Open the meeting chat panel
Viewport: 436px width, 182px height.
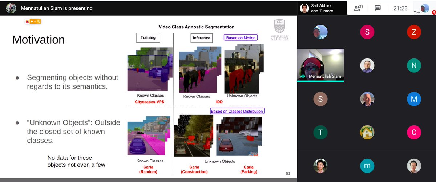378,8
